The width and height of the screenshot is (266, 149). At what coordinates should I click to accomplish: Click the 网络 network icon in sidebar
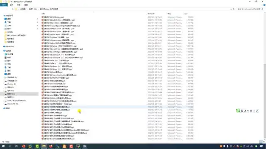(x=5, y=108)
